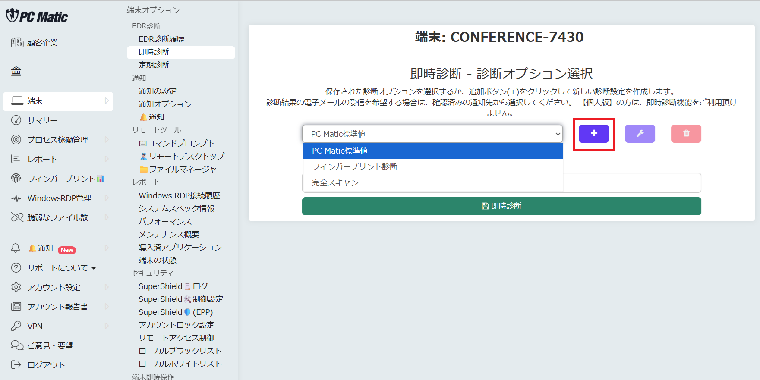Click the ファイルマネージャ folder icon
Screen dimensions: 760x380
point(144,169)
